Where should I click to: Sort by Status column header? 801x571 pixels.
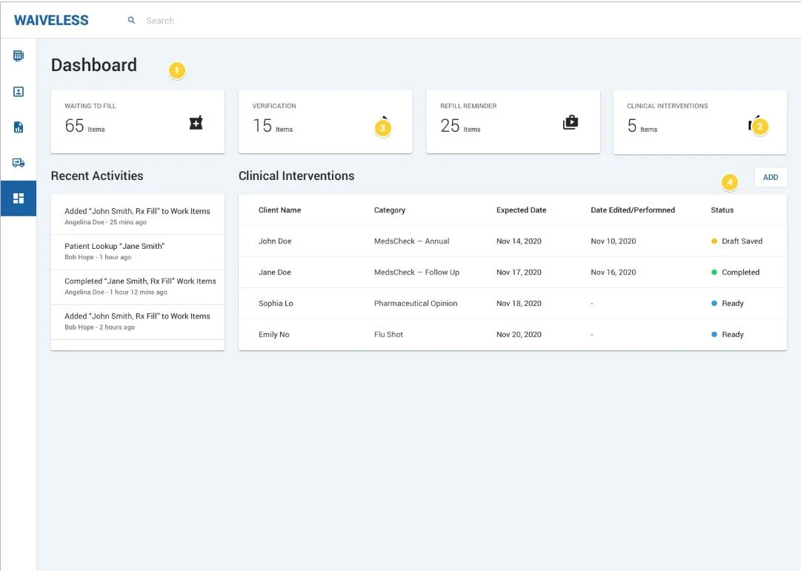click(x=722, y=210)
